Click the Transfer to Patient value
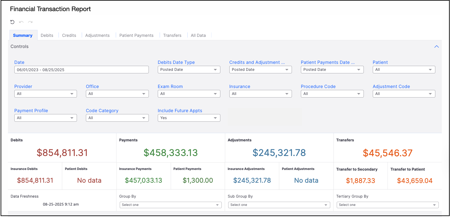This screenshot has width=450, height=217. click(x=415, y=181)
